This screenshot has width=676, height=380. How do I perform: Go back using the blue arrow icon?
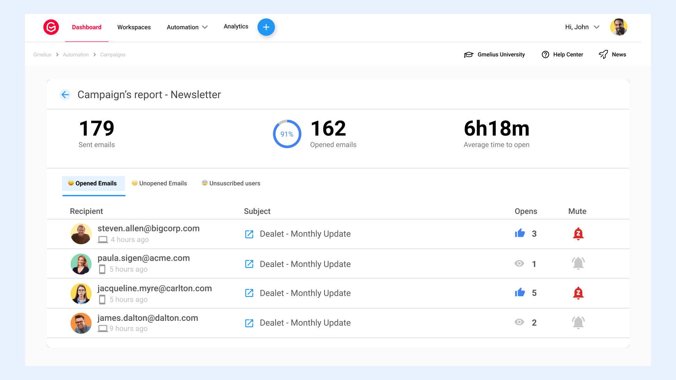[65, 95]
